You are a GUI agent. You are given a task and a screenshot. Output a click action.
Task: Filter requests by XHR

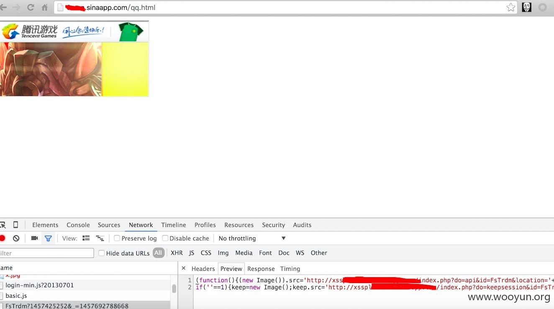tap(177, 253)
